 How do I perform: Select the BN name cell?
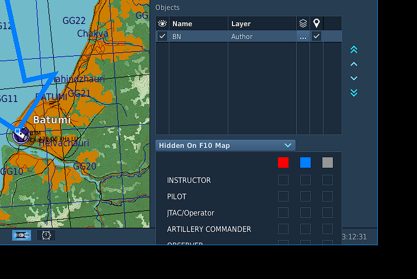coord(199,36)
